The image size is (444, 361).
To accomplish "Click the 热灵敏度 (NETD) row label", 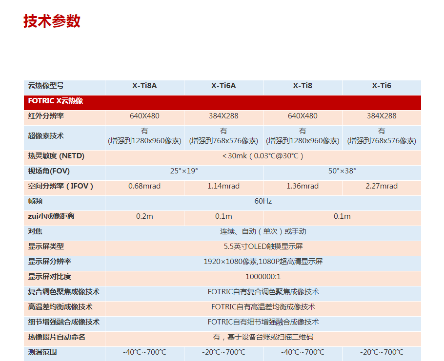I will (56, 156).
